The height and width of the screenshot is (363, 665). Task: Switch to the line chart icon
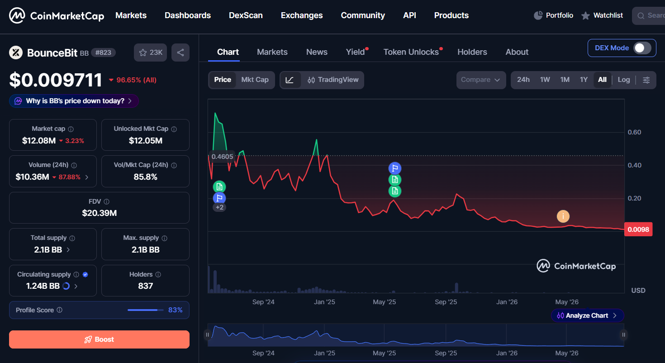click(290, 80)
